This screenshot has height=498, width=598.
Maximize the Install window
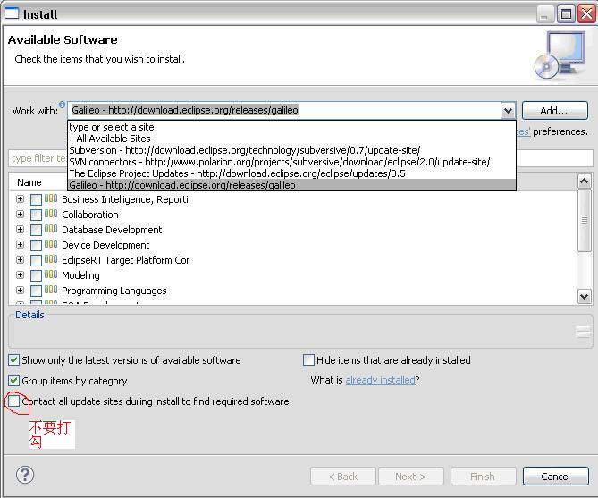coord(567,14)
